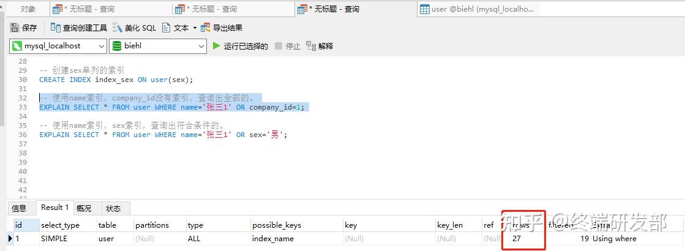Click the partitions column header

(159, 225)
